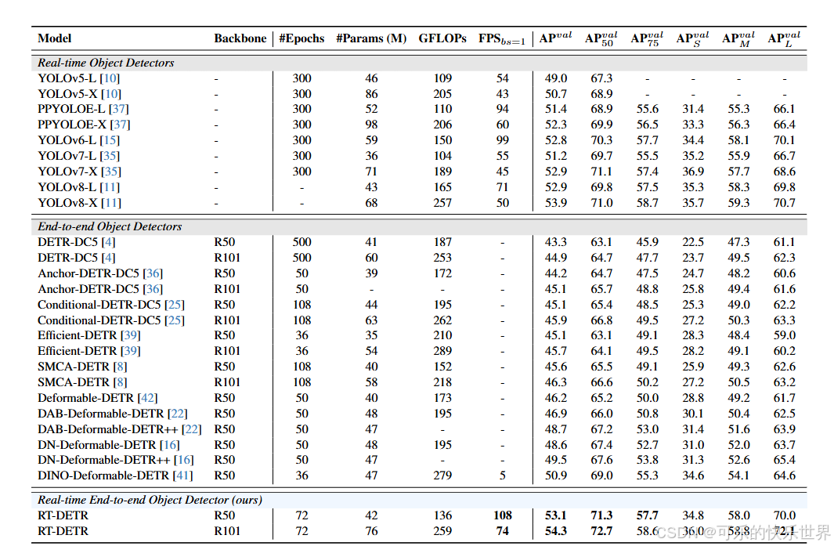Viewport: 834px width, 546px height.
Task: Click AP S value 36.9 in YOLOv7-X row
Action: pyautogui.click(x=693, y=172)
